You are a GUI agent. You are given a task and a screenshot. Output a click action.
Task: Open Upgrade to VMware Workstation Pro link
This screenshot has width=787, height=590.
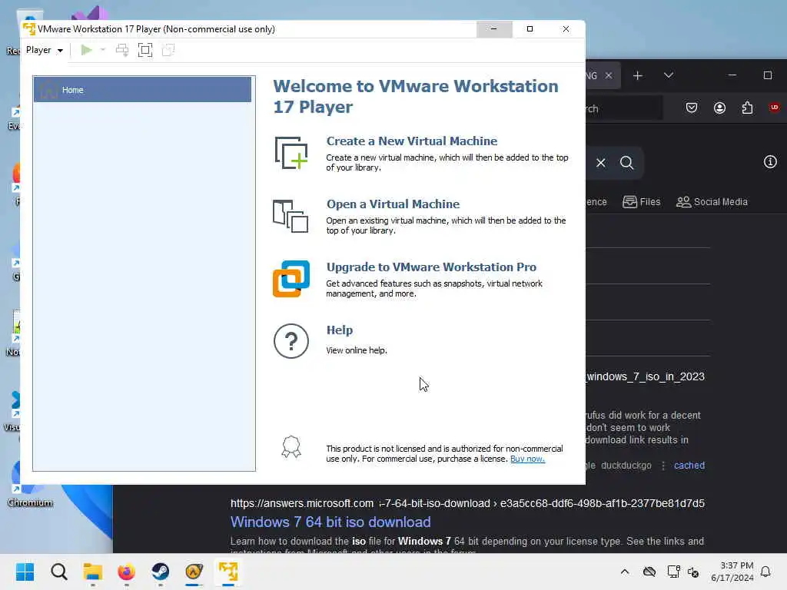point(431,267)
